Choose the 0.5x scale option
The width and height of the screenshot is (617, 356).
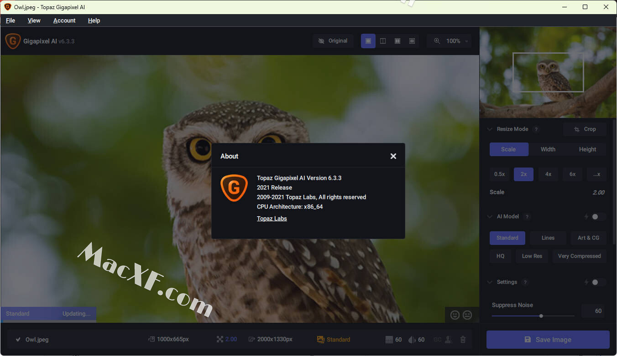coord(499,174)
